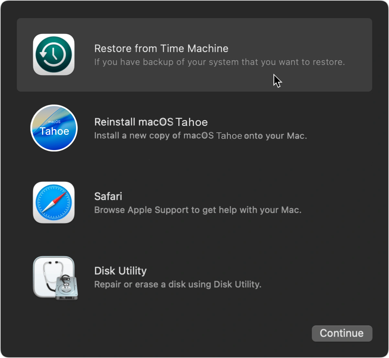Choose the "Safari" option title
Screen dimensions: 389x358
click(x=108, y=196)
